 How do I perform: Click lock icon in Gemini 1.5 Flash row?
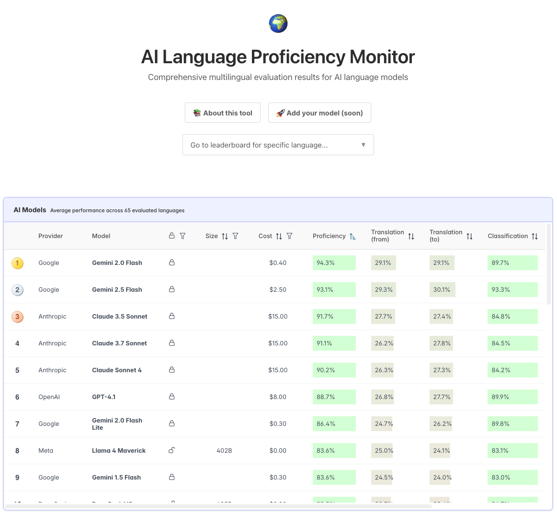click(171, 477)
